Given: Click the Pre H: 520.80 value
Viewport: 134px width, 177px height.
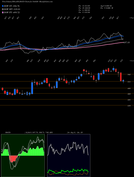Looking at the screenshot, I should pyautogui.click(x=84, y=8).
